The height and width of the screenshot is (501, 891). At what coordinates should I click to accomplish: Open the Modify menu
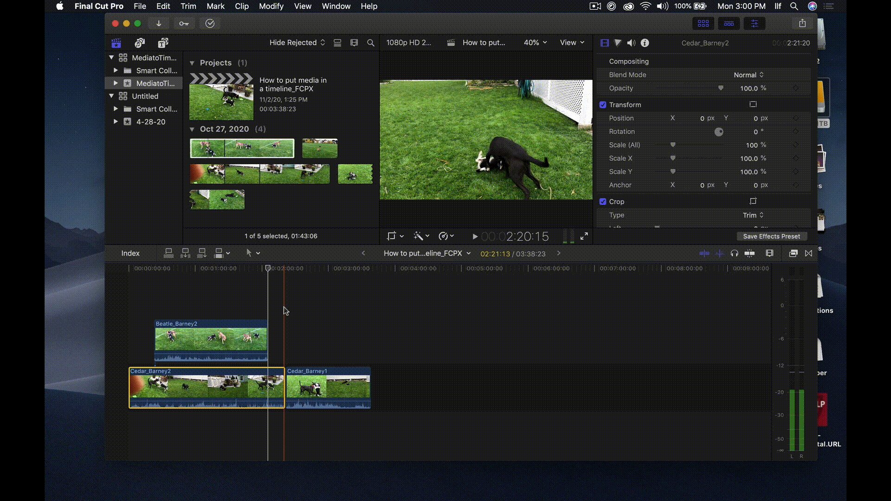tap(271, 6)
